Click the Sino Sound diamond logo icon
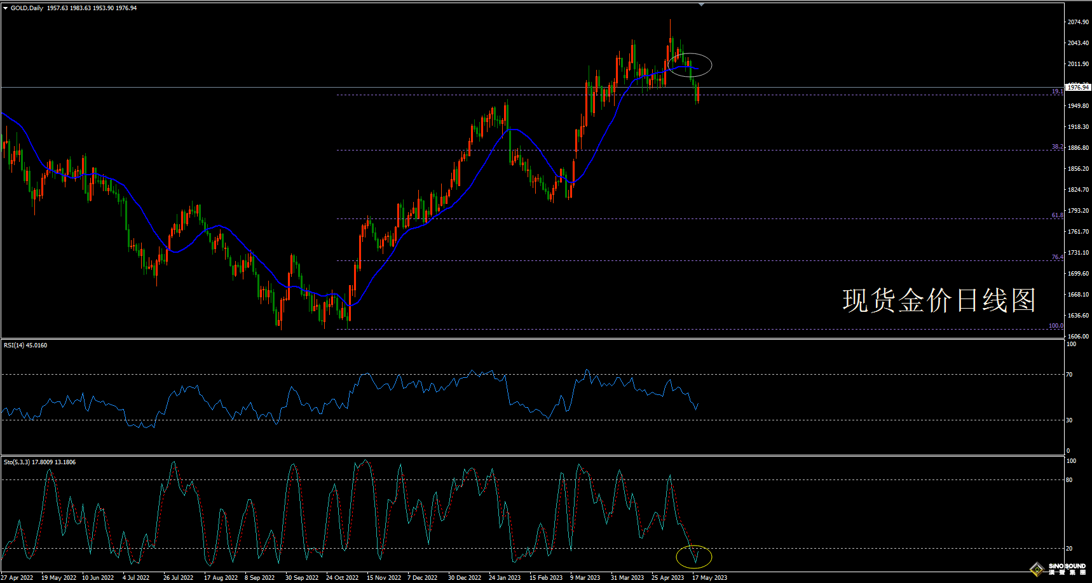Image resolution: width=1092 pixels, height=583 pixels. coord(1037,568)
